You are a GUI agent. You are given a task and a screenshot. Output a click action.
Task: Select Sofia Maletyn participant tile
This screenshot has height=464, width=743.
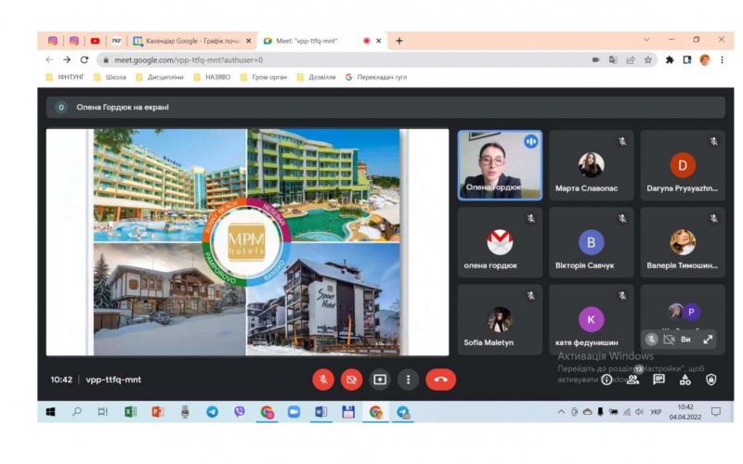click(500, 319)
